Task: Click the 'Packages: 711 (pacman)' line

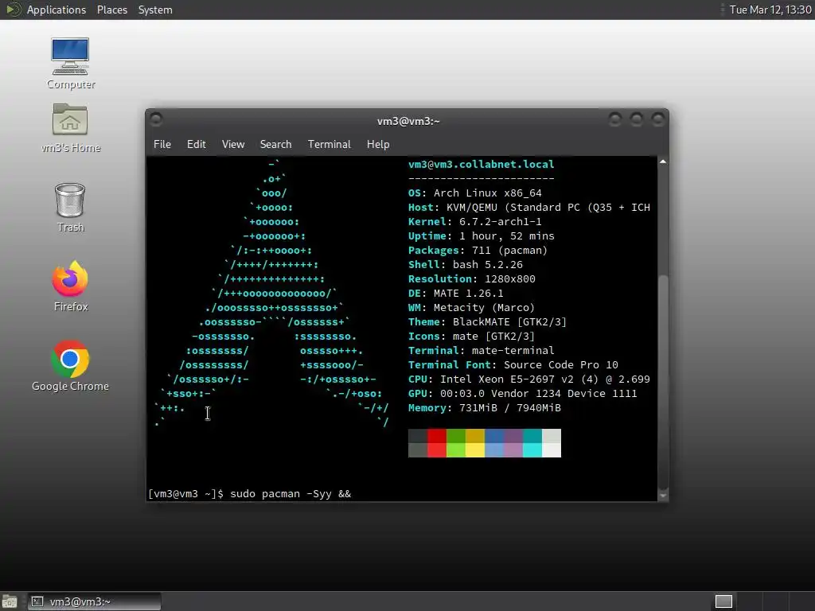Action: click(478, 251)
